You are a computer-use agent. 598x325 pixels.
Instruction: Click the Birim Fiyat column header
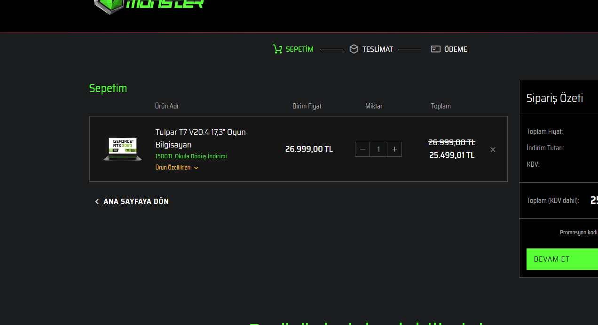click(x=307, y=106)
